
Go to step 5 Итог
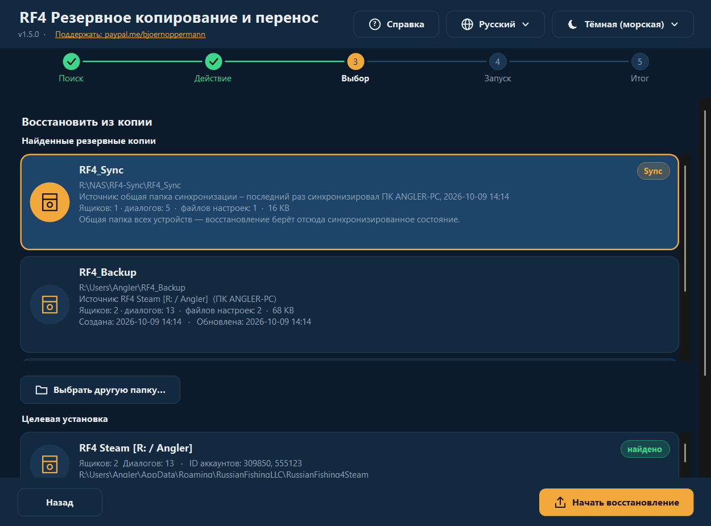640,61
